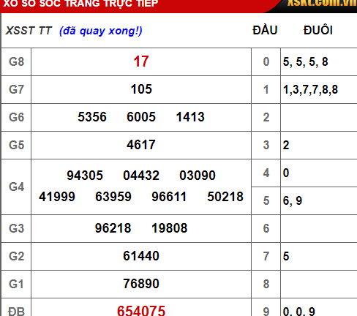Click head digit 3 in ĐẦU column
This screenshot has height=316, width=357.
pos(266,145)
